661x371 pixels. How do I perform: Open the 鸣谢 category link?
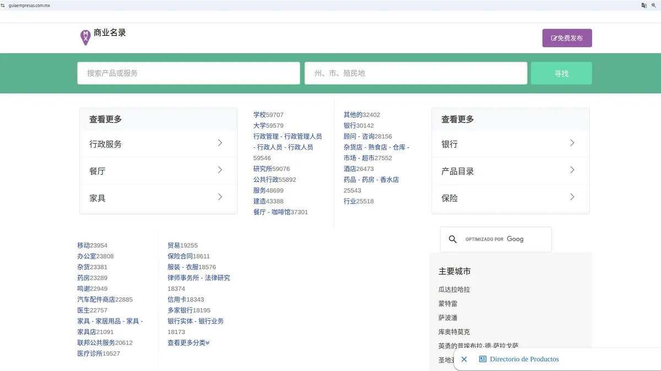point(83,289)
